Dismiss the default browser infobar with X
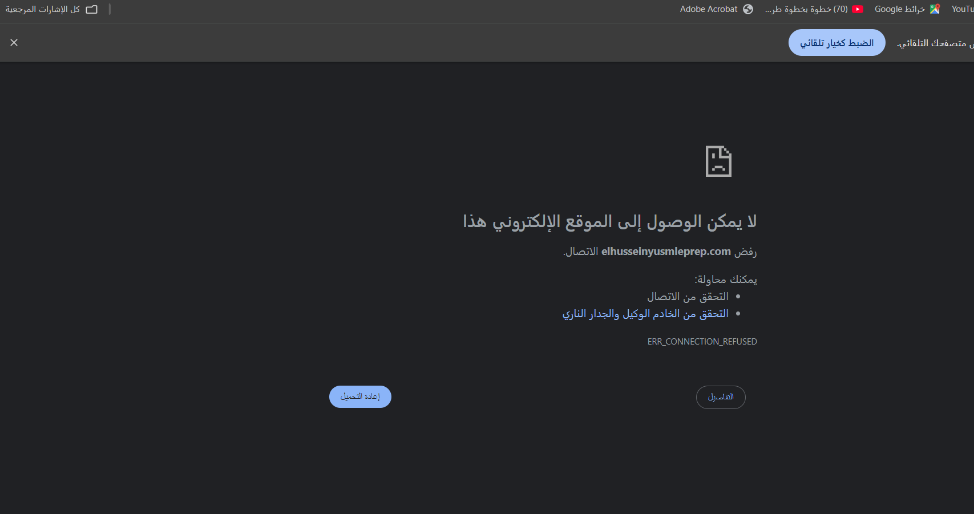 pos(14,43)
